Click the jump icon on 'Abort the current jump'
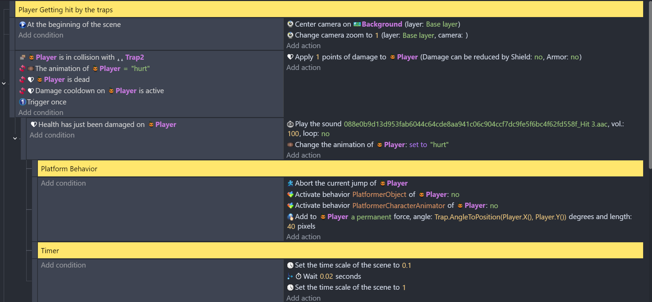652x302 pixels. 290,183
